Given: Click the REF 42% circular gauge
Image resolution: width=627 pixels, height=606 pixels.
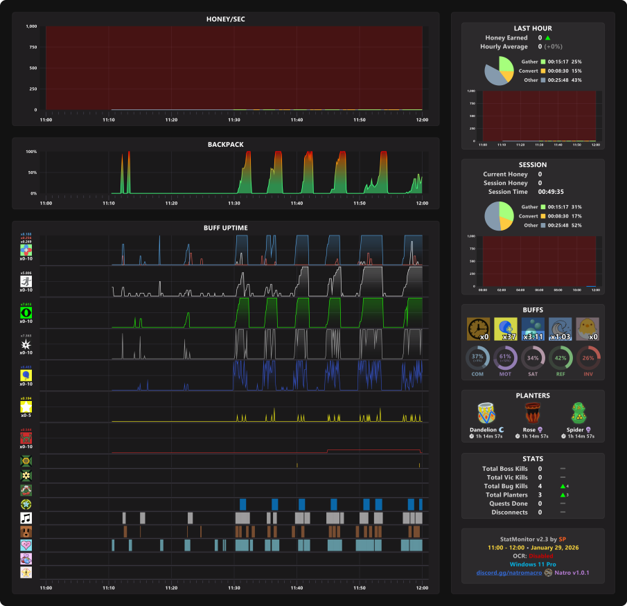Looking at the screenshot, I should click(x=560, y=358).
